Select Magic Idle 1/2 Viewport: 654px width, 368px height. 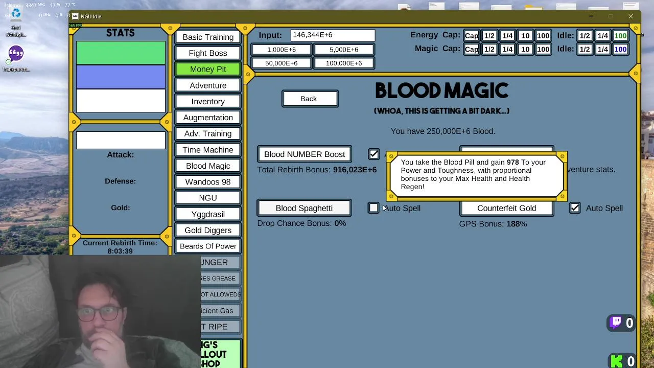coord(585,49)
